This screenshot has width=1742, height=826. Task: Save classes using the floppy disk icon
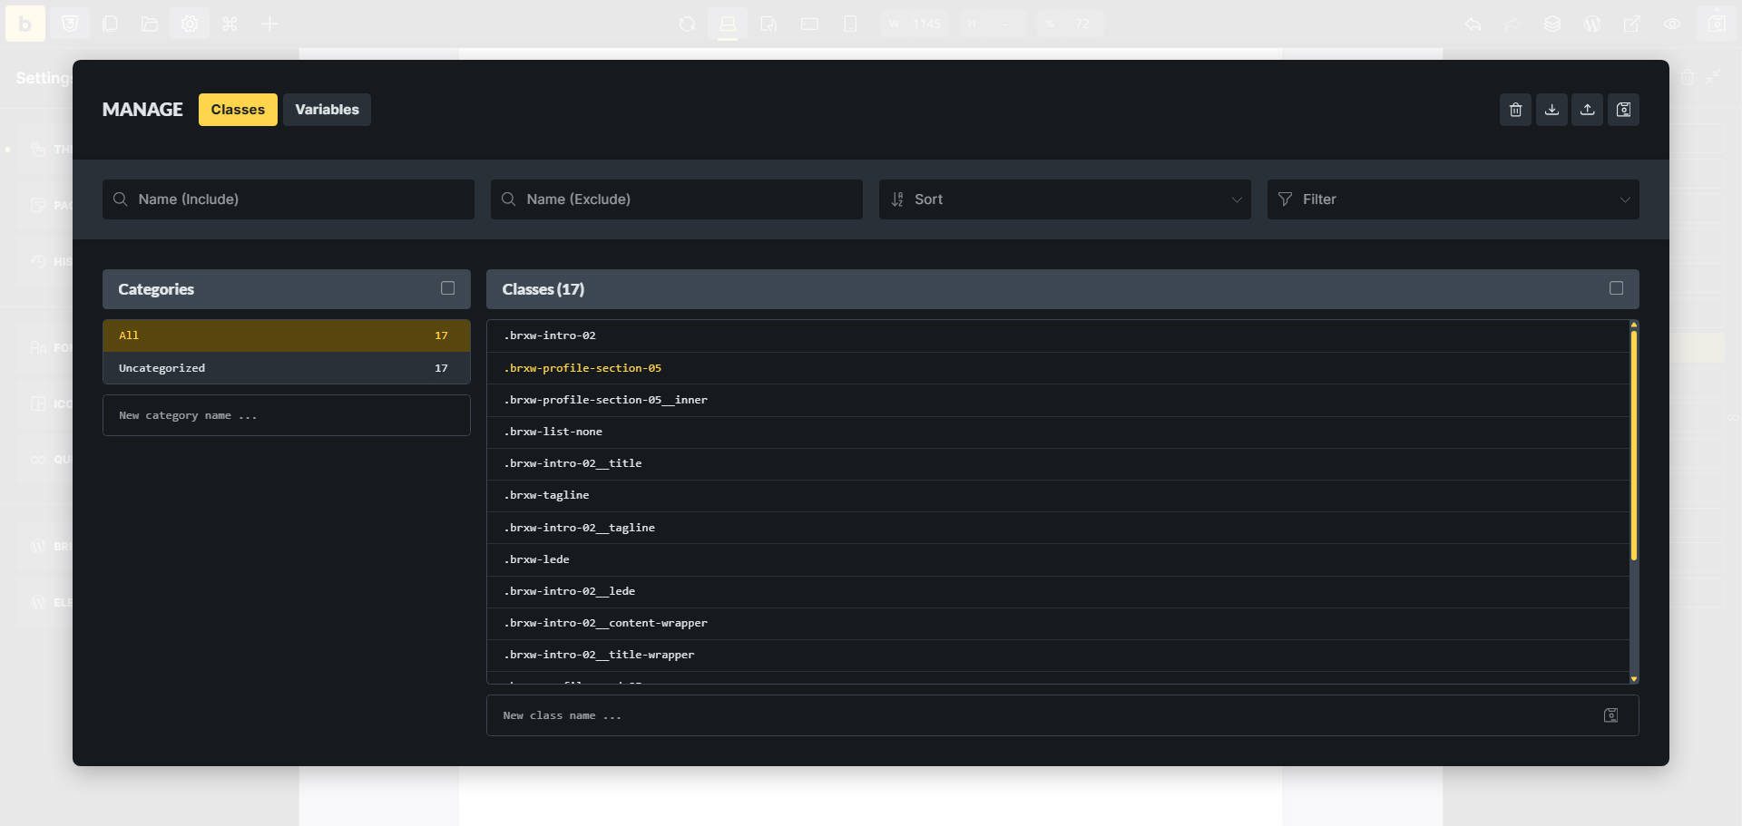point(1623,109)
